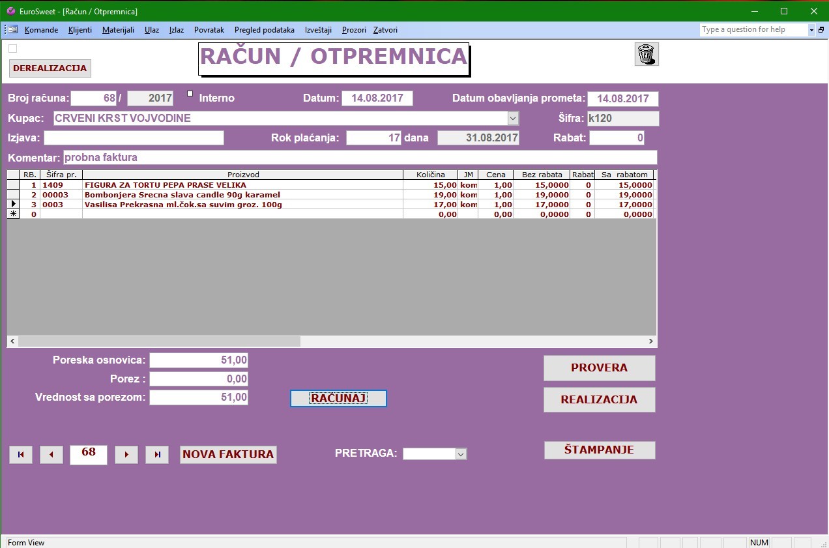Expand the Kupac customer dropdown

point(513,118)
